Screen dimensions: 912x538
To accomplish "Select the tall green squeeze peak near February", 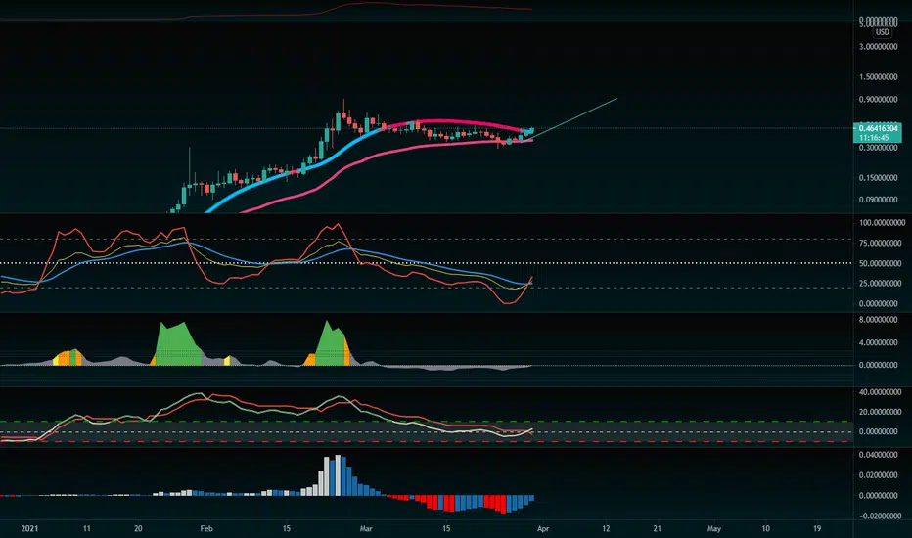I will pos(176,345).
